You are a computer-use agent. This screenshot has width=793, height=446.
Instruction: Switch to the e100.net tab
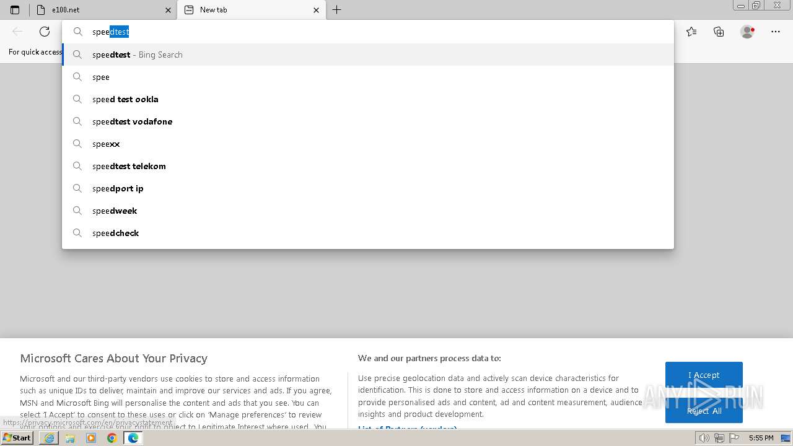click(102, 10)
